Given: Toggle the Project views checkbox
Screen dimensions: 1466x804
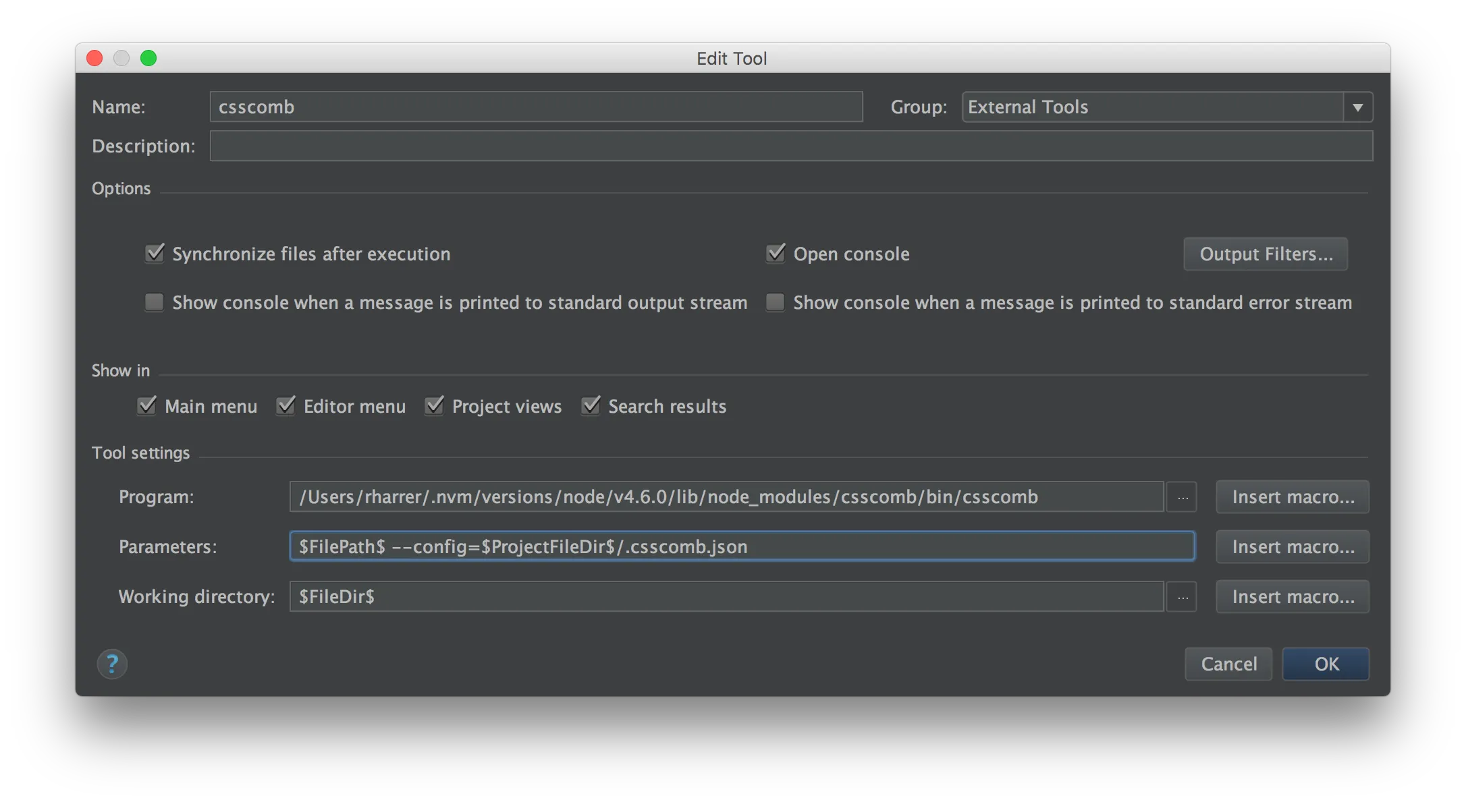Looking at the screenshot, I should 435,406.
